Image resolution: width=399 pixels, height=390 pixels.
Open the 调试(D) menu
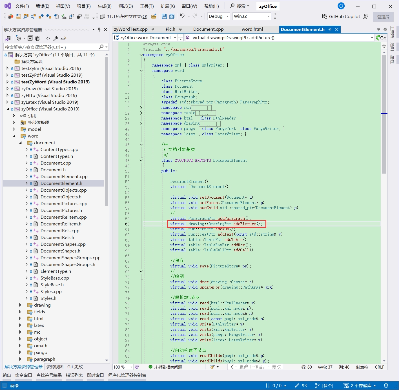click(x=126, y=6)
